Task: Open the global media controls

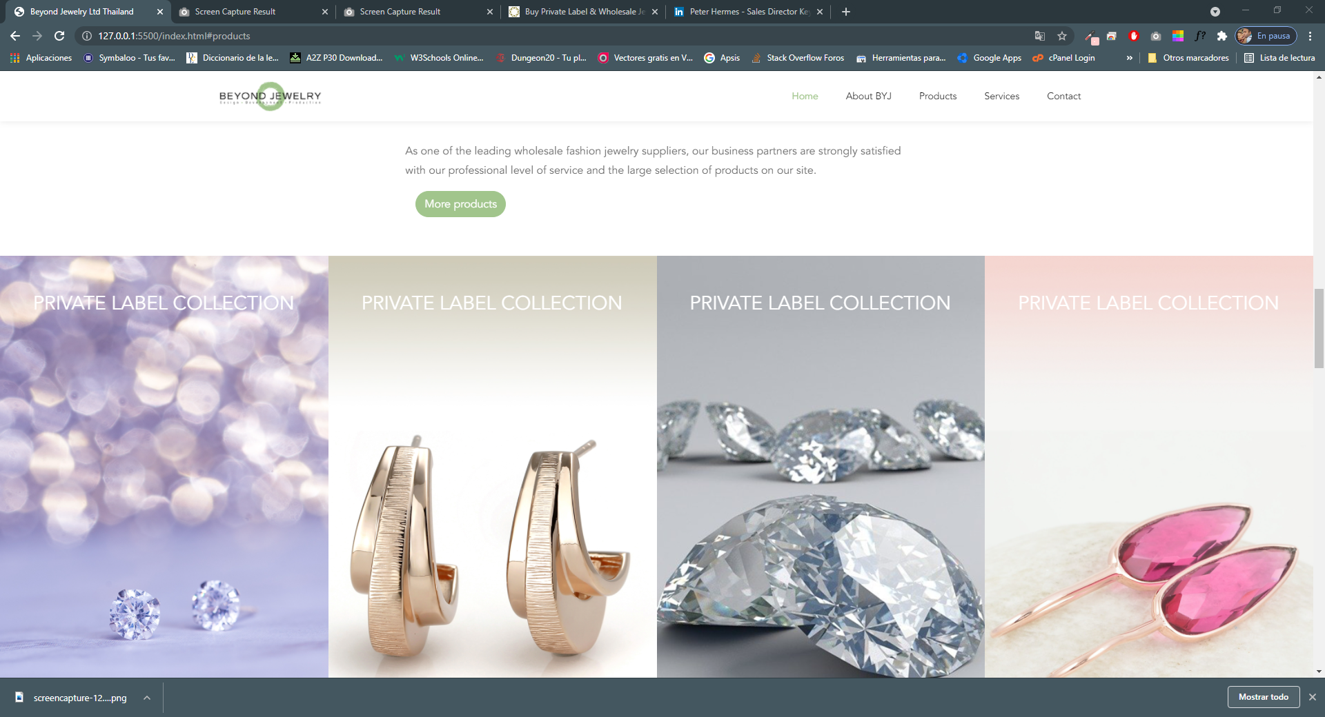Action: pyautogui.click(x=1216, y=12)
